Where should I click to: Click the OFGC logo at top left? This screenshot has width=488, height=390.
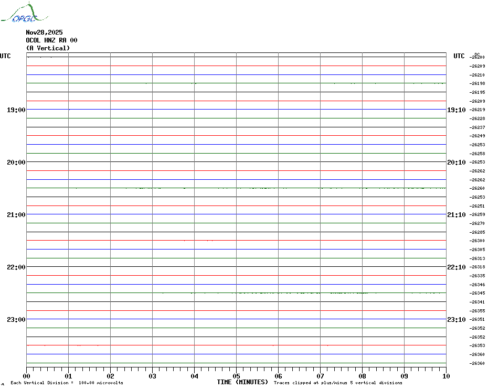[19, 14]
